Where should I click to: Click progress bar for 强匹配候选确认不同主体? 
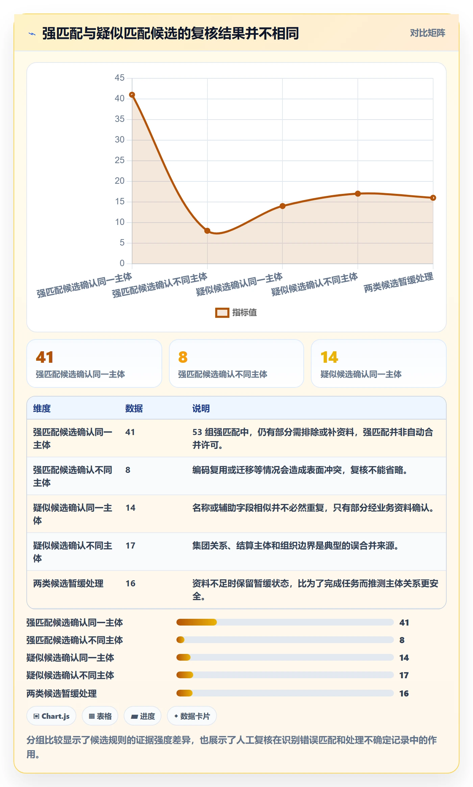285,640
